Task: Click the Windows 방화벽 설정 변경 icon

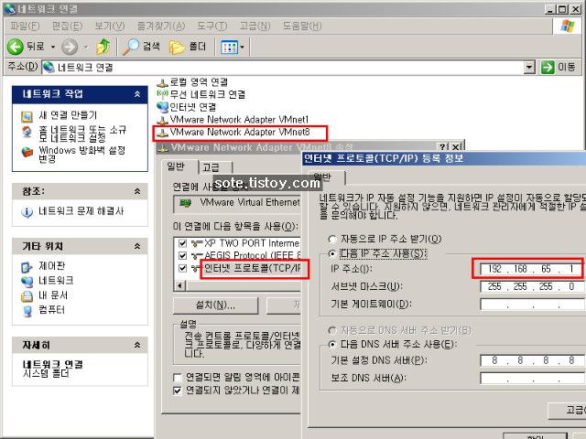Action: tap(27, 152)
